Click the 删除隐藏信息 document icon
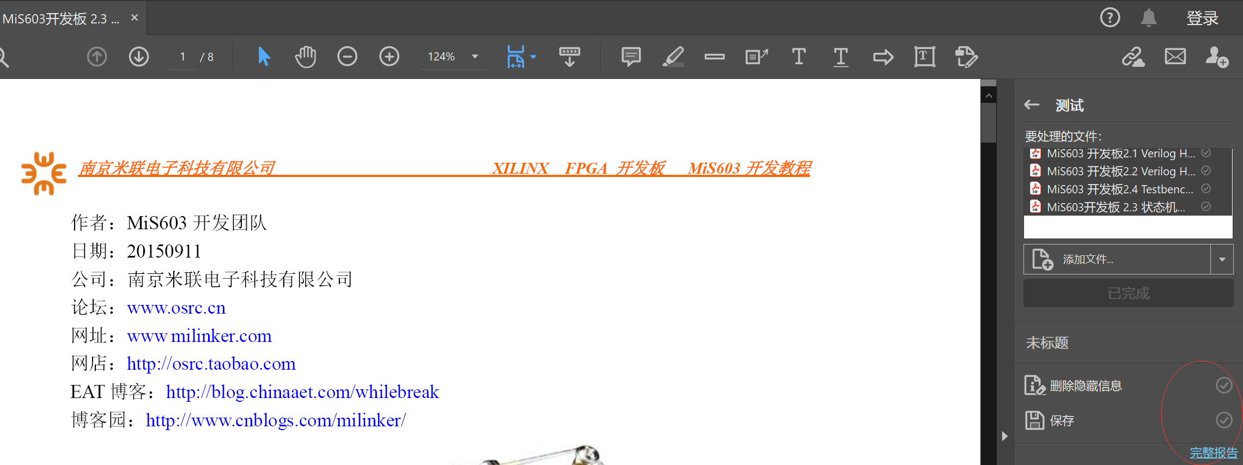The height and width of the screenshot is (465, 1243). pyautogui.click(x=1034, y=386)
